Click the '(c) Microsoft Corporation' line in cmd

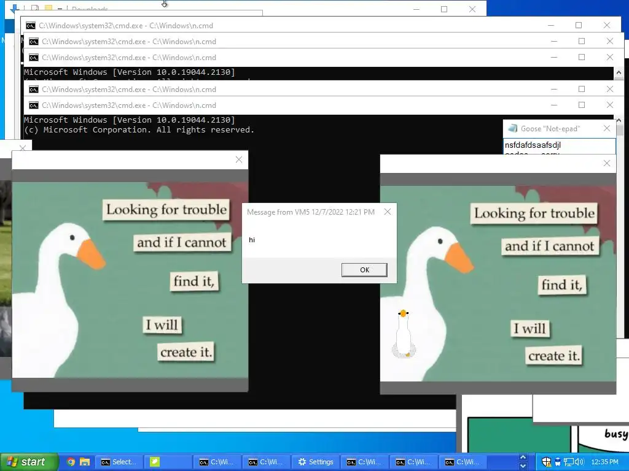pyautogui.click(x=139, y=130)
